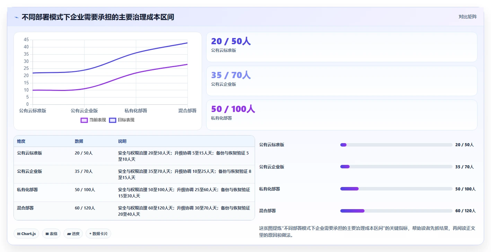Click the title 不同部署模式下企业需要承担的主要治理成本区间
491x252 pixels.
(98, 17)
